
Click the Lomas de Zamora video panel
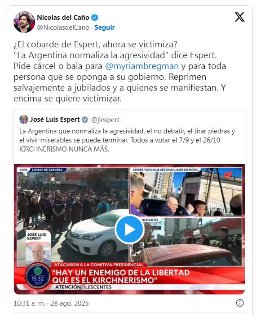click(73, 217)
